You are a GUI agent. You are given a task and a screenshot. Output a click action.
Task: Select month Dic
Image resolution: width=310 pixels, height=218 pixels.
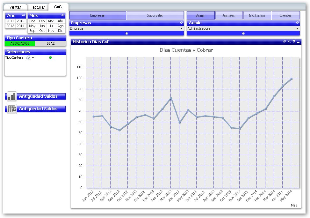click(x=60, y=31)
